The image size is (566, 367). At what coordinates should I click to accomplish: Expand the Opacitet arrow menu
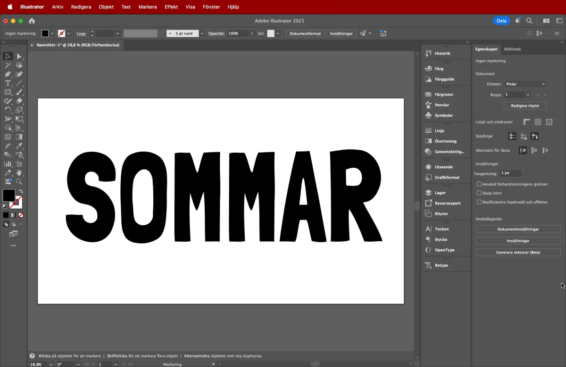point(252,33)
